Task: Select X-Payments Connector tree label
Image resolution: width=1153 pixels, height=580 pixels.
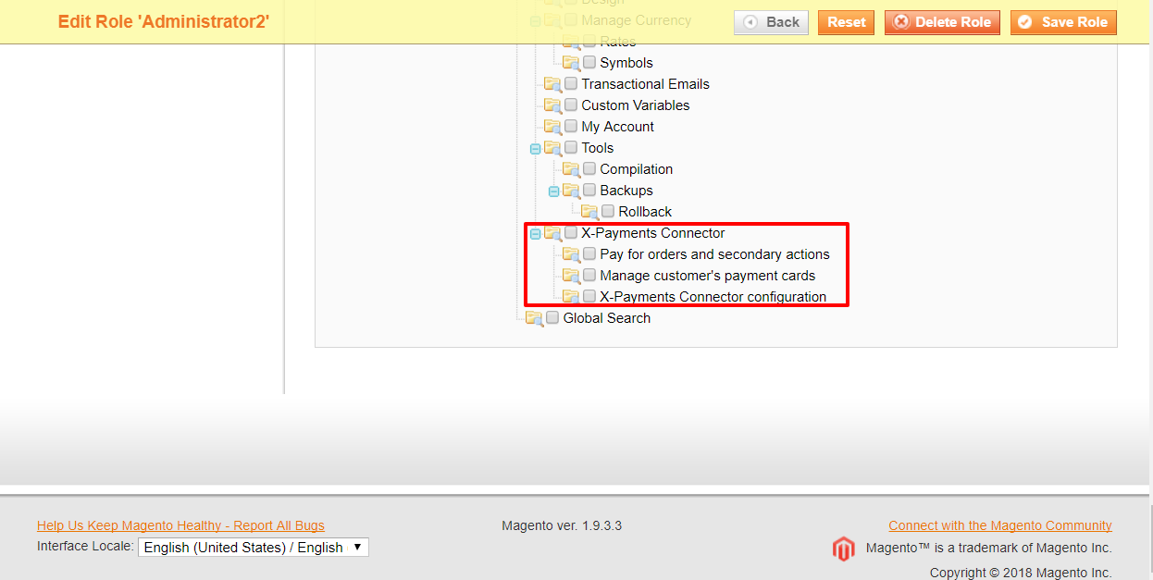Action: click(x=653, y=233)
